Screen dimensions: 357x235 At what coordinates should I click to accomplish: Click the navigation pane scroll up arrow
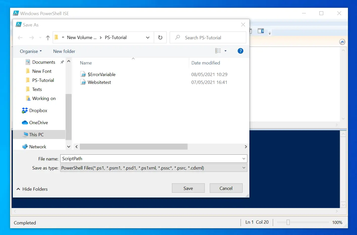click(x=69, y=61)
